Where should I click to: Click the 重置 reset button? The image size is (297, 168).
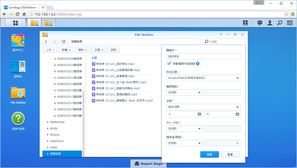tap(230, 155)
